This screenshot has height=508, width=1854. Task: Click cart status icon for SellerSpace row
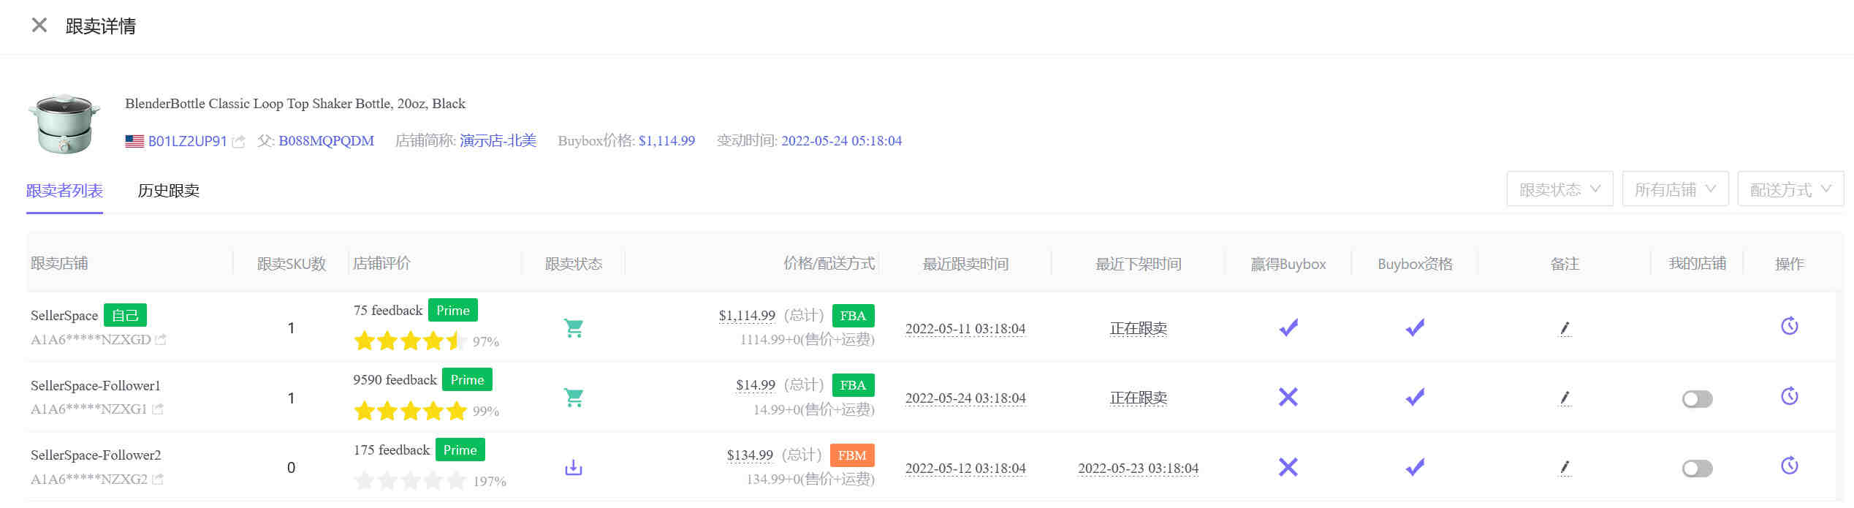click(x=574, y=328)
